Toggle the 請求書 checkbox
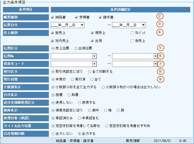194x144 pixels. click(100, 17)
